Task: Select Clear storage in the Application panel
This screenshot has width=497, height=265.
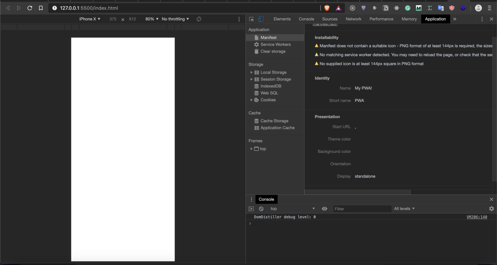Action: (x=273, y=51)
